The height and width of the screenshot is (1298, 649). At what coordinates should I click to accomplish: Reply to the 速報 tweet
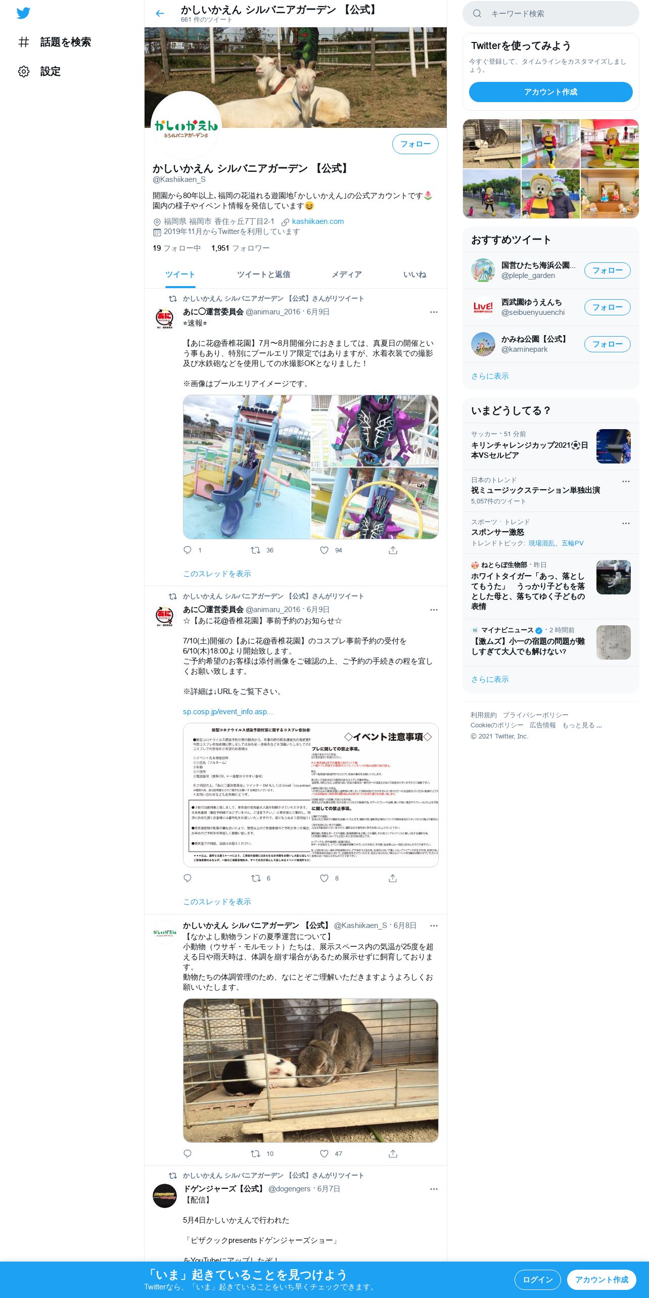pos(188,550)
